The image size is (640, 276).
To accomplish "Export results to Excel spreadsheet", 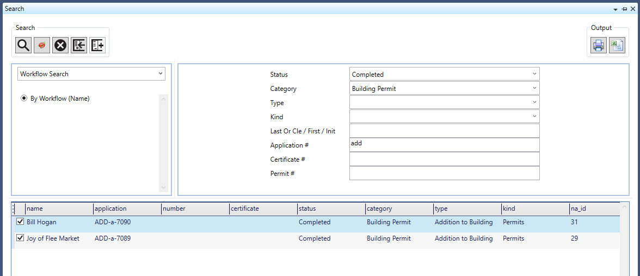I will [x=617, y=46].
